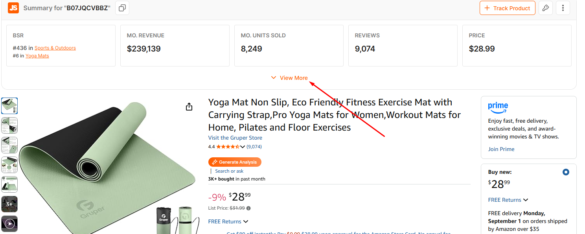Click the Generate Analysis sparkle button
585x234 pixels.
tap(235, 162)
